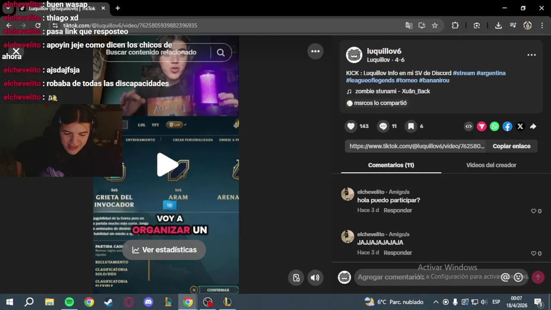Open the #leagueoflegends hashtag
This screenshot has height=310, width=551.
(370, 81)
